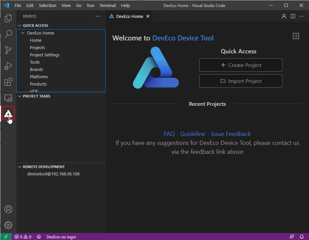Click the DevEco Device Tool title link
309x240 pixels.
pos(183,38)
